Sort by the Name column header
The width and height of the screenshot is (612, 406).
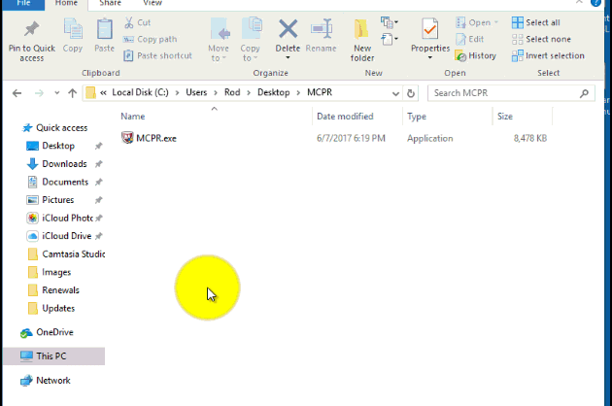133,117
